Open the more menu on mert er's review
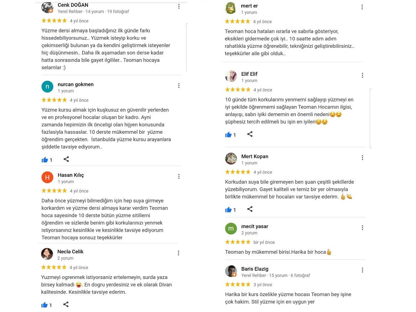The height and width of the screenshot is (312, 416). point(362,7)
